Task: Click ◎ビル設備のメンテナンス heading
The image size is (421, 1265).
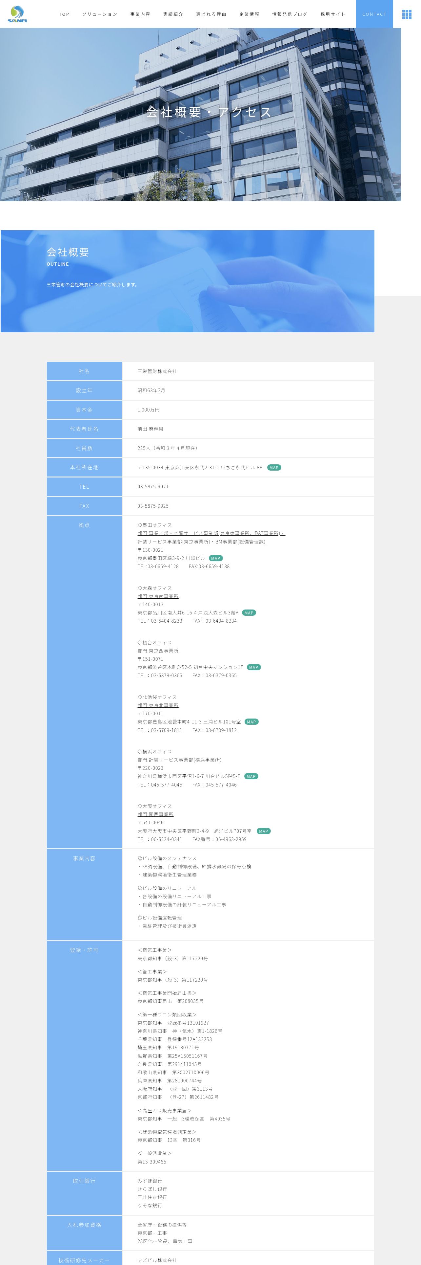Action: click(167, 858)
